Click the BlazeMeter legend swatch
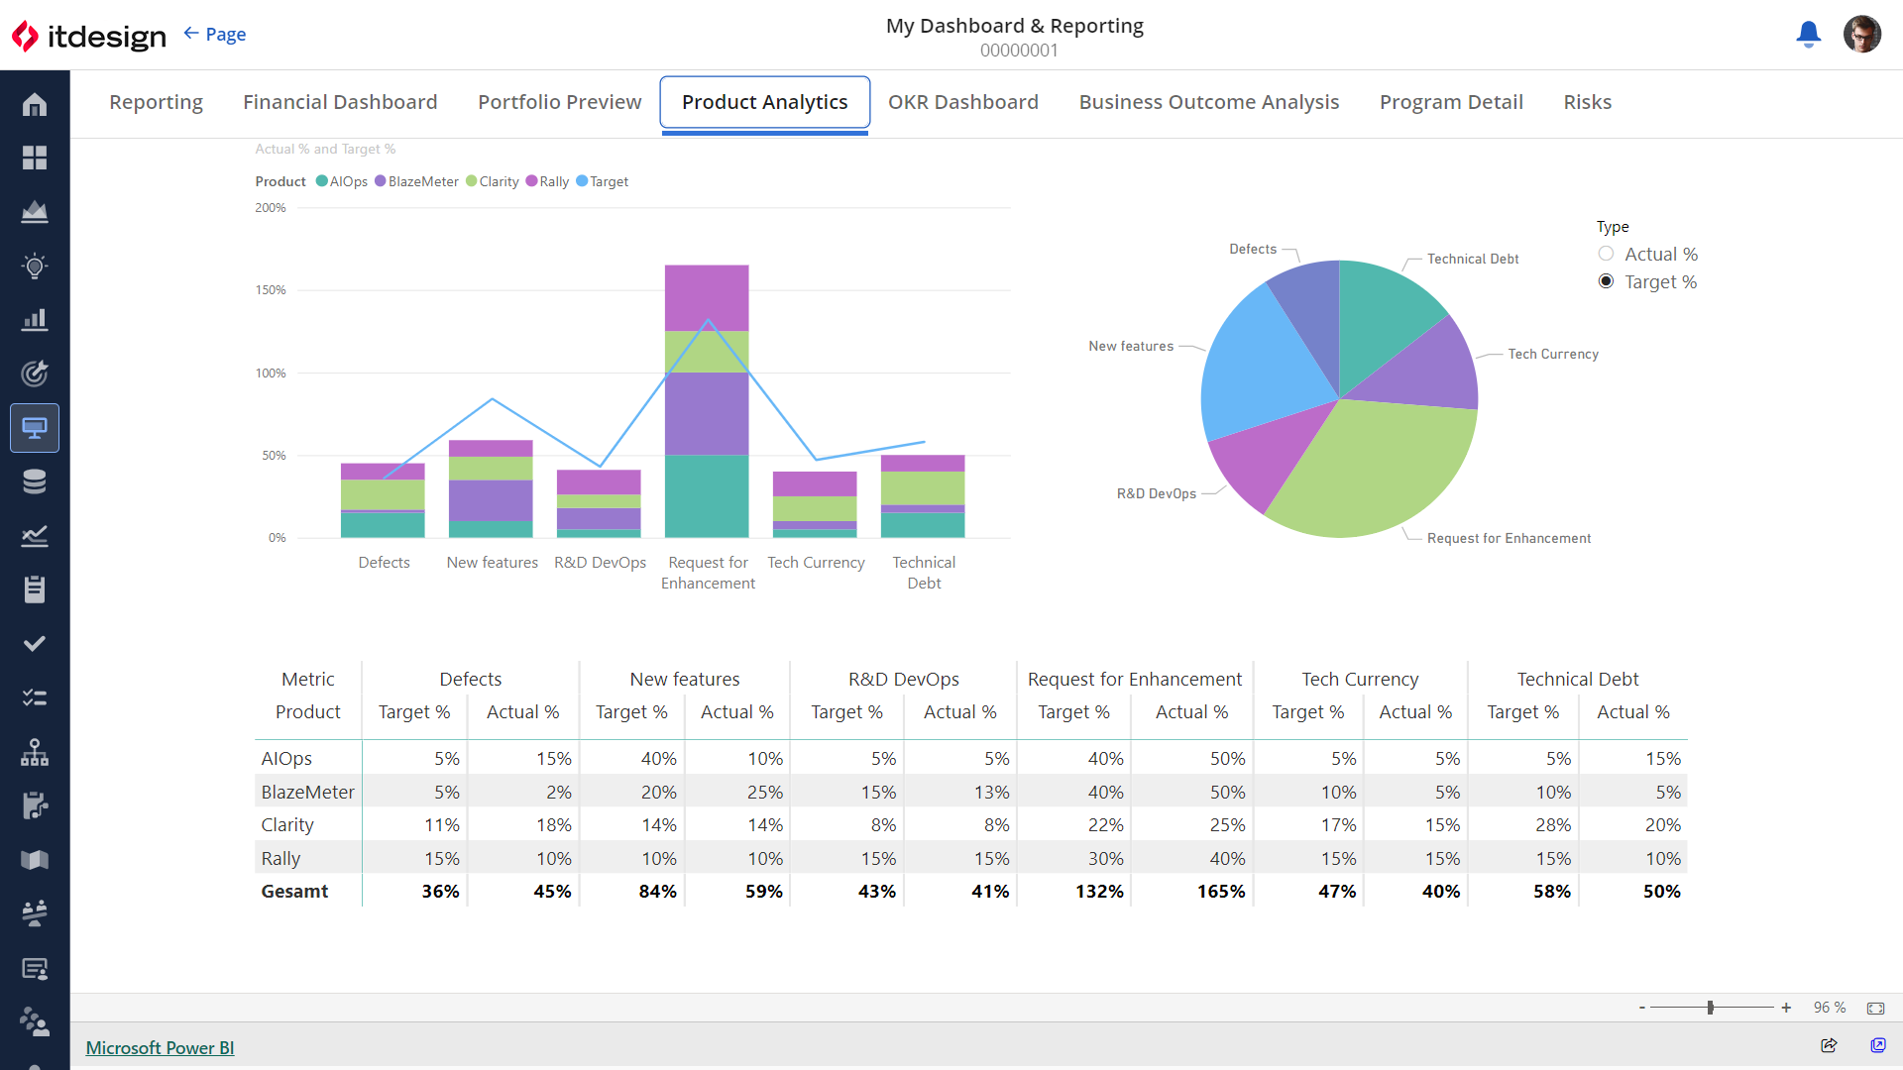The height and width of the screenshot is (1070, 1903). click(381, 181)
